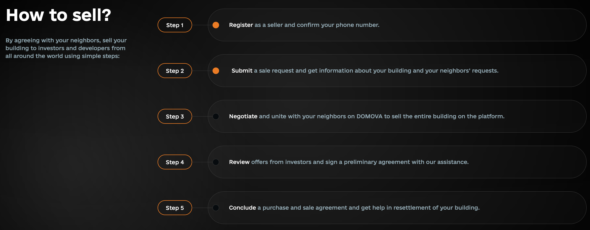Open the Step 3 pill button
Image resolution: width=590 pixels, height=230 pixels.
pos(175,116)
